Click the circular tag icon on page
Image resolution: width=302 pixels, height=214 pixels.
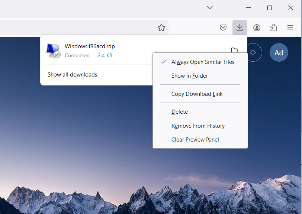(253, 53)
